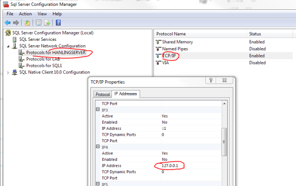
Task: Click the blue Help toolbar icon
Action: pyautogui.click(x=58, y=23)
